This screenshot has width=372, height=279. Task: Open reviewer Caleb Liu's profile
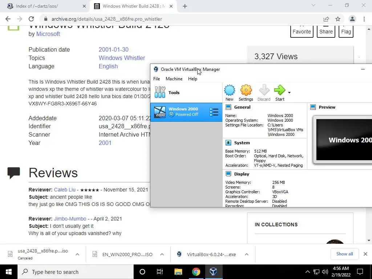pyautogui.click(x=65, y=190)
